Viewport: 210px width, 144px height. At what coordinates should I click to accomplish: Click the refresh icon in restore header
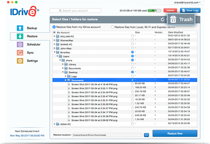point(162,19)
